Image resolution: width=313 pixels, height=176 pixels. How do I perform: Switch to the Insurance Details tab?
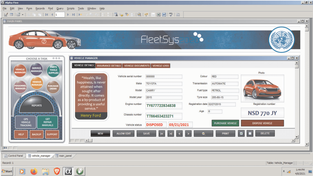point(108,65)
